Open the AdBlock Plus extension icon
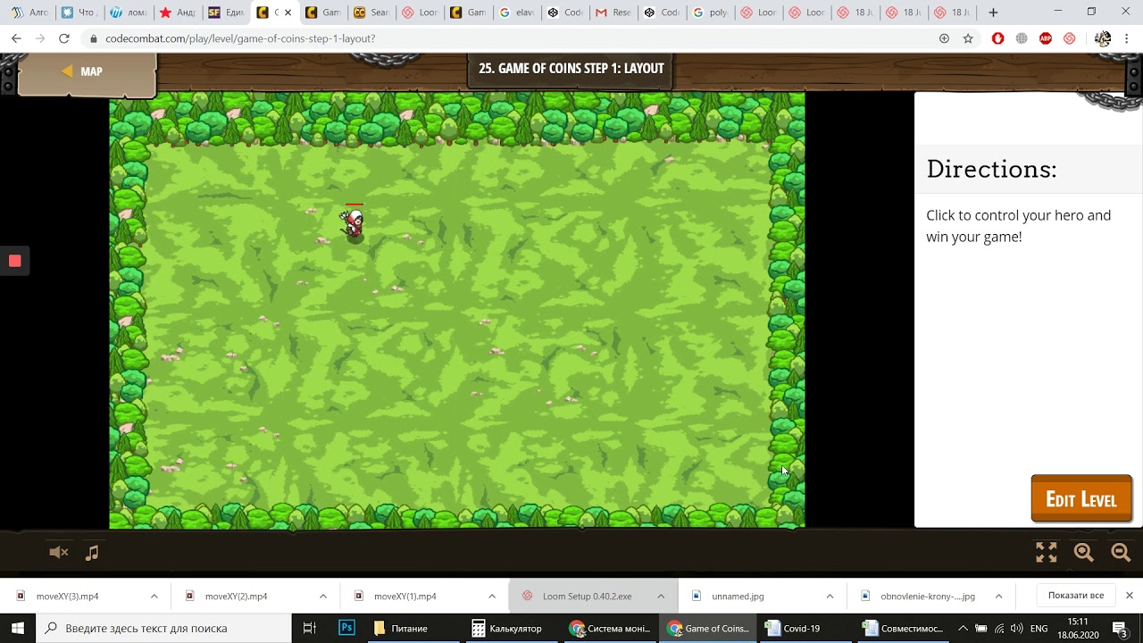Screen dimensions: 1143x643 1046,38
